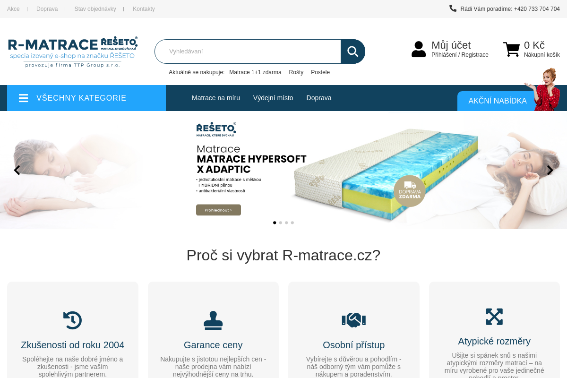
Task: Click the phone icon next to poradíme number
Action: pyautogui.click(x=453, y=8)
